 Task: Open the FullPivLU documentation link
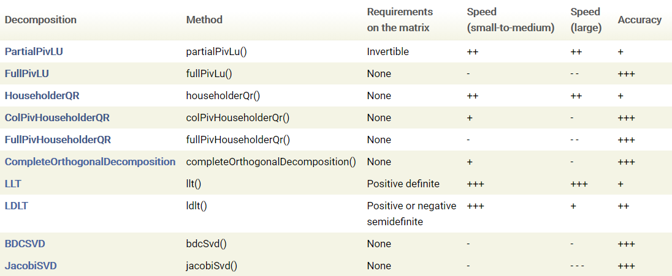27,73
